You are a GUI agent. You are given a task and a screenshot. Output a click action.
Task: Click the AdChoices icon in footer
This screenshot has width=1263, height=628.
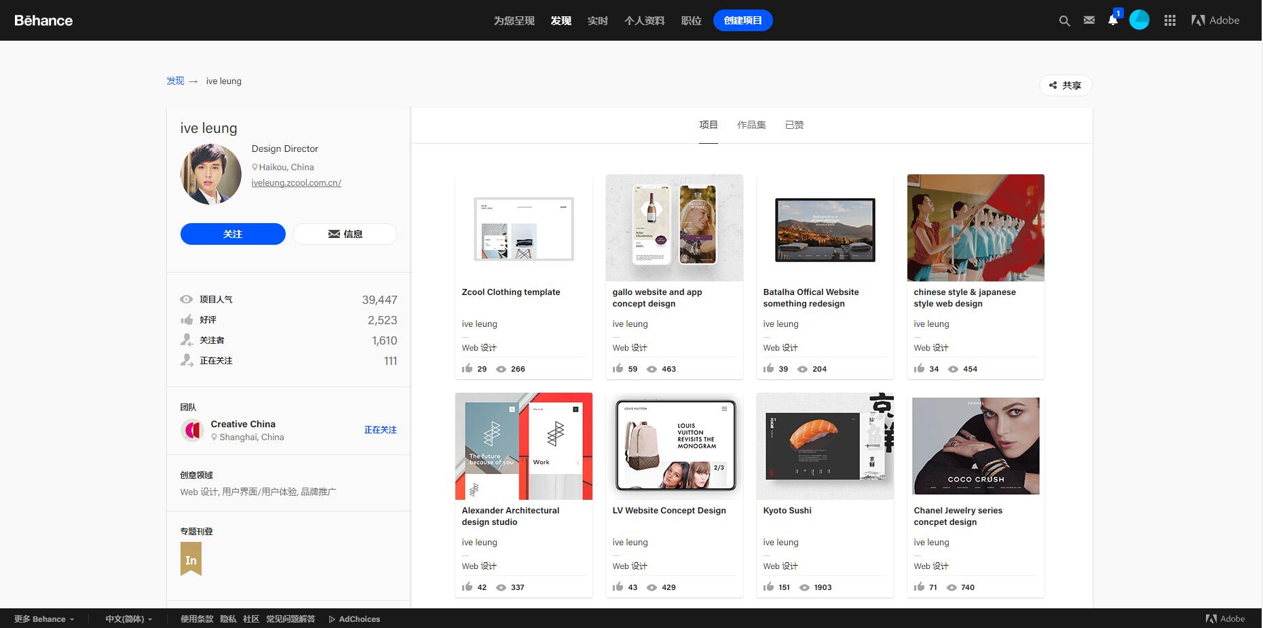click(332, 619)
